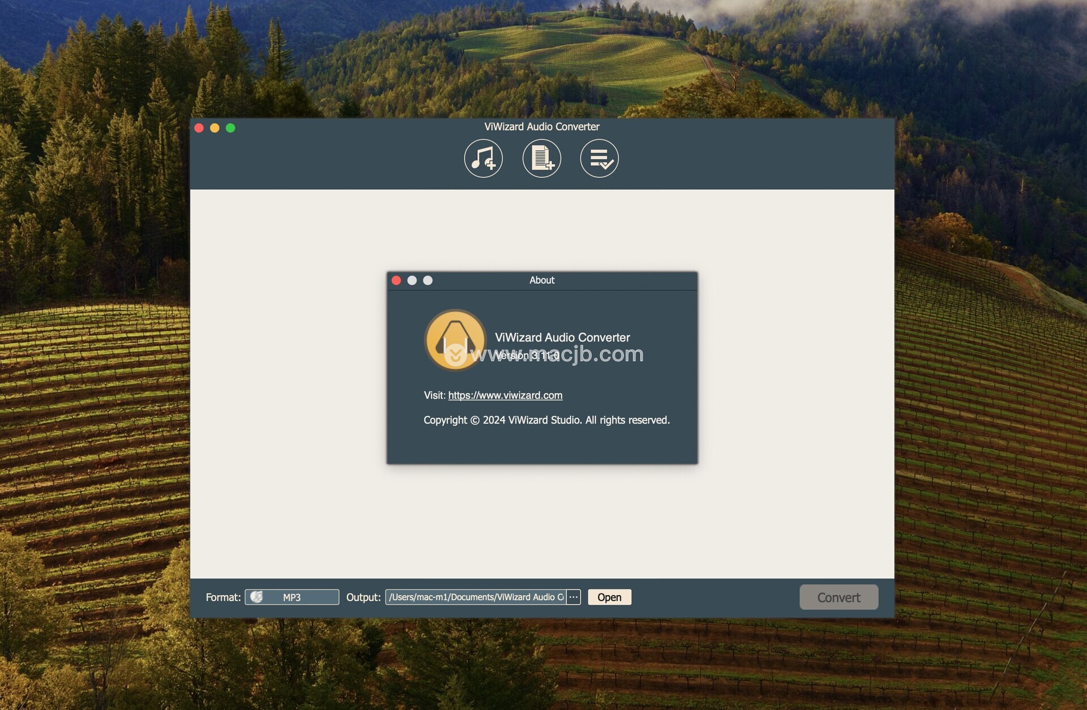Open the converted list icon
Viewport: 1087px width, 710px height.
pyautogui.click(x=600, y=159)
